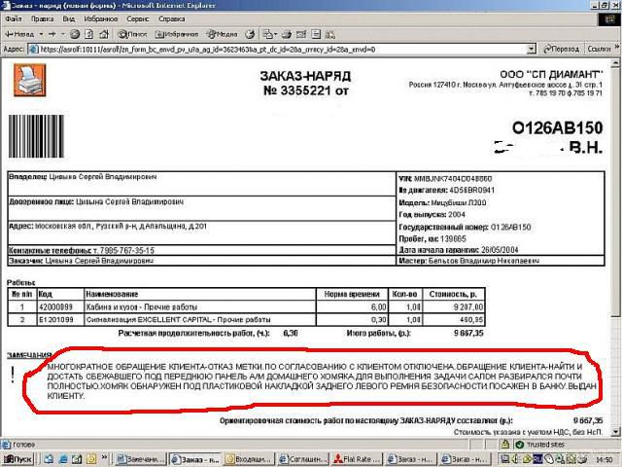Click the phone number 7985-767-35-15
This screenshot has width=622, height=467.
click(x=127, y=251)
